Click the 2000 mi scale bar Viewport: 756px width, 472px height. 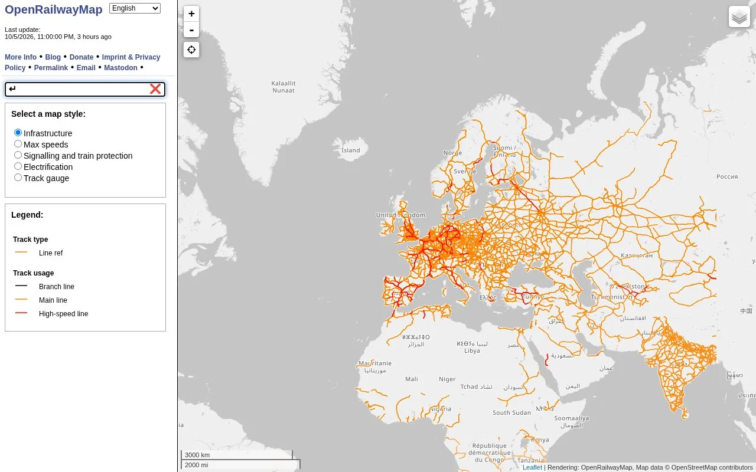240,465
